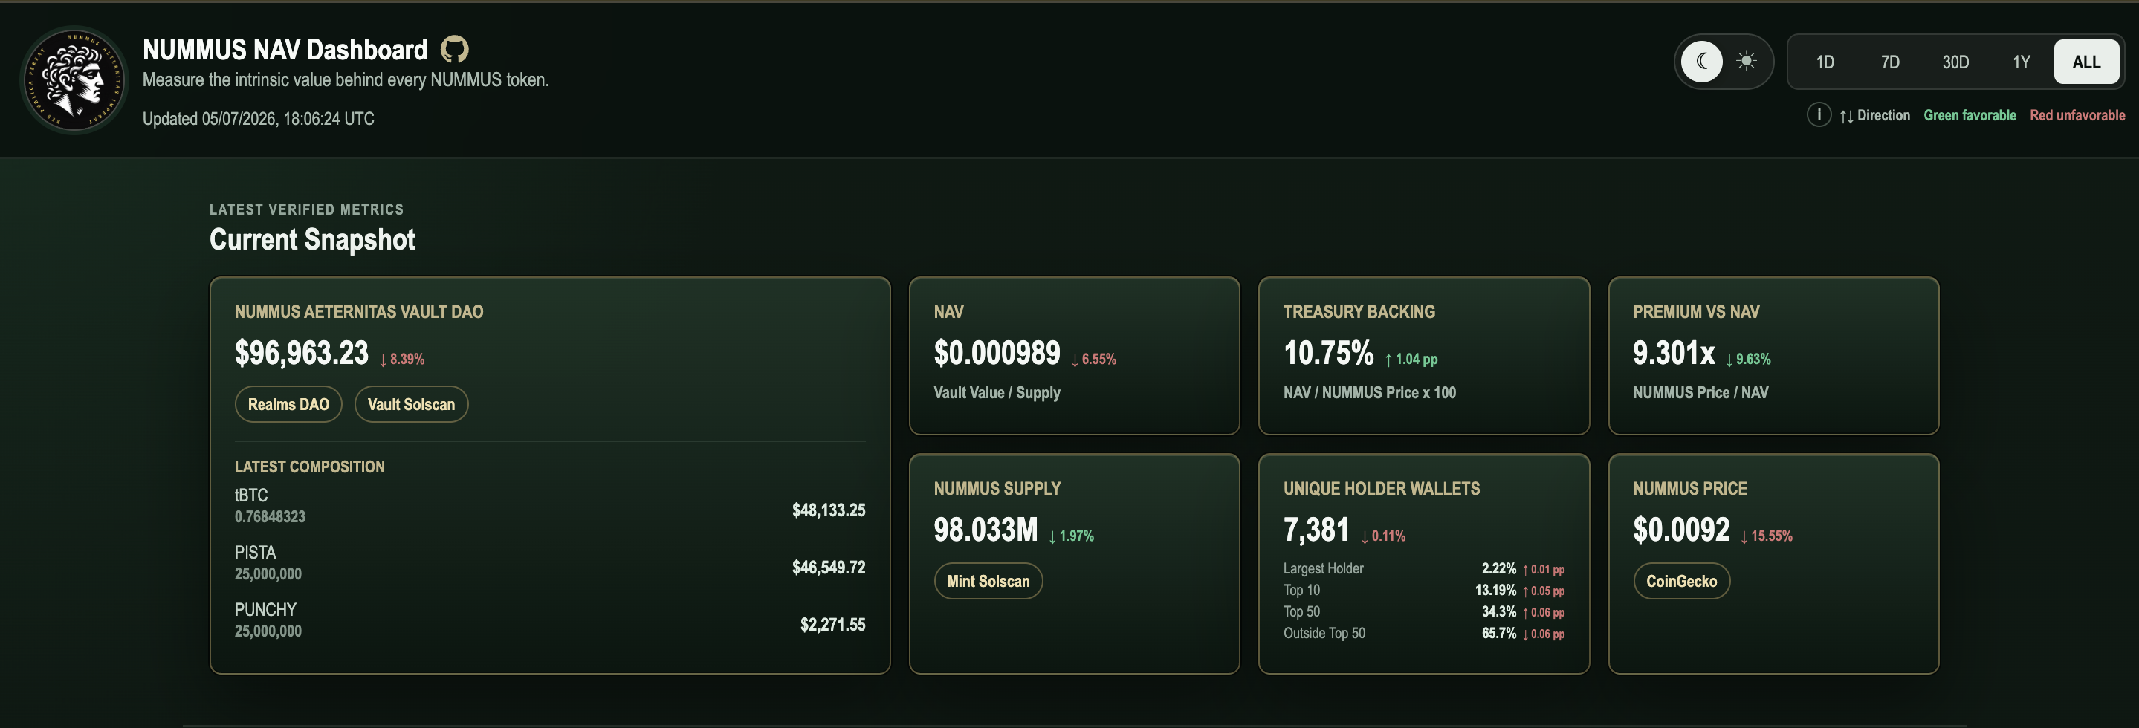Click the Top 50 holder row label
The height and width of the screenshot is (728, 2139).
point(1301,612)
